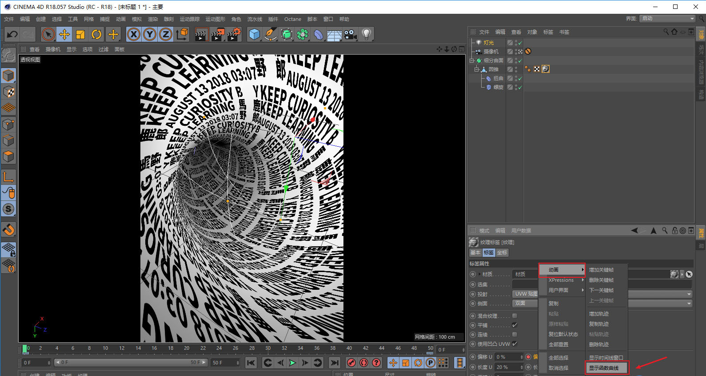Open the 界面 layout dropdown showing 启动

(668, 18)
